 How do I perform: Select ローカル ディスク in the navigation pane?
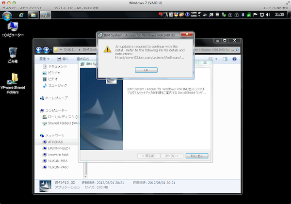click(61, 117)
